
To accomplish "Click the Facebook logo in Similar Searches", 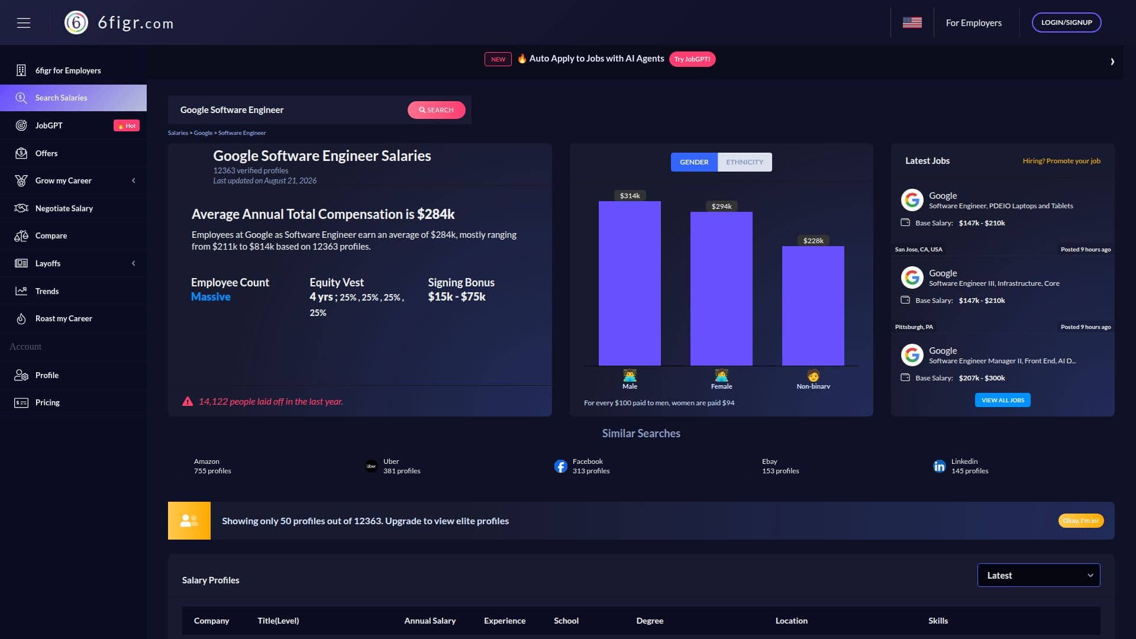I will [560, 466].
